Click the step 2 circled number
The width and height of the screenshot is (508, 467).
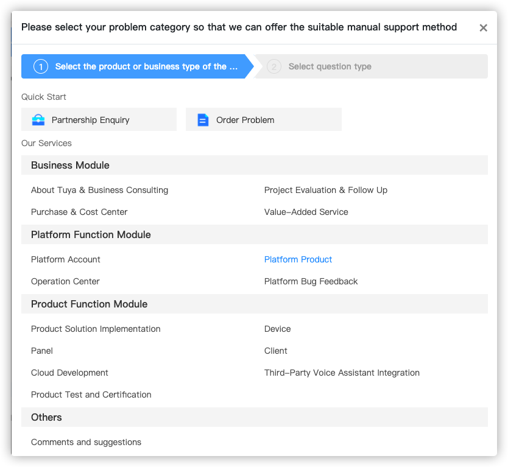tap(273, 67)
